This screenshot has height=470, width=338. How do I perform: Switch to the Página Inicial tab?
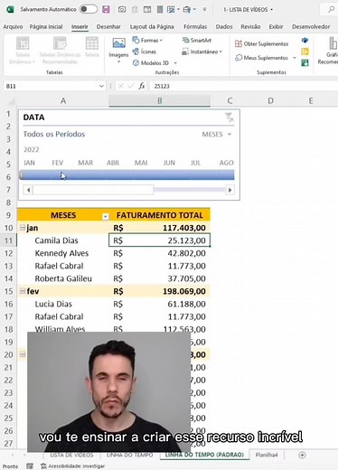46,26
